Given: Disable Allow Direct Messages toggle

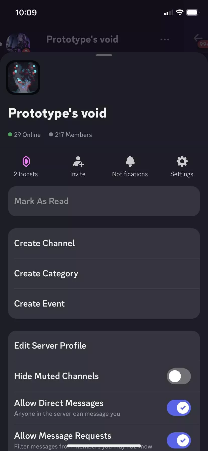Looking at the screenshot, I should tap(179, 408).
